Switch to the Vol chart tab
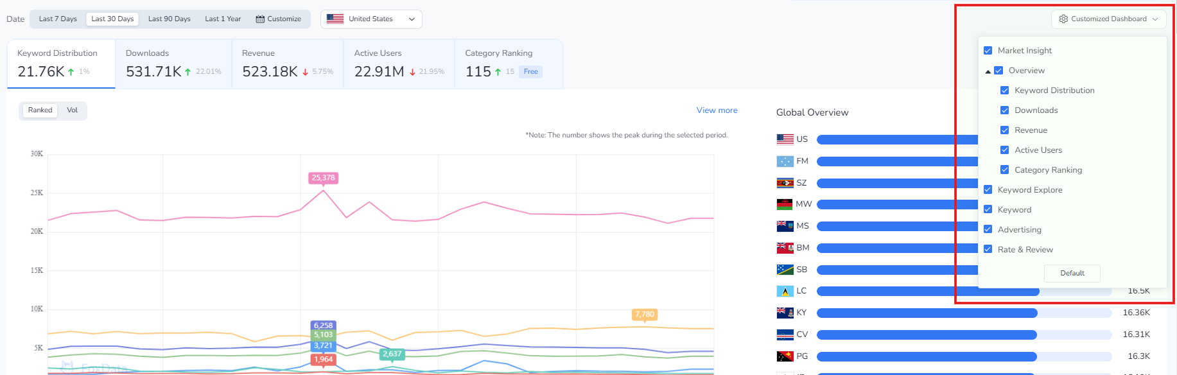This screenshot has height=375, width=1177. tap(72, 110)
